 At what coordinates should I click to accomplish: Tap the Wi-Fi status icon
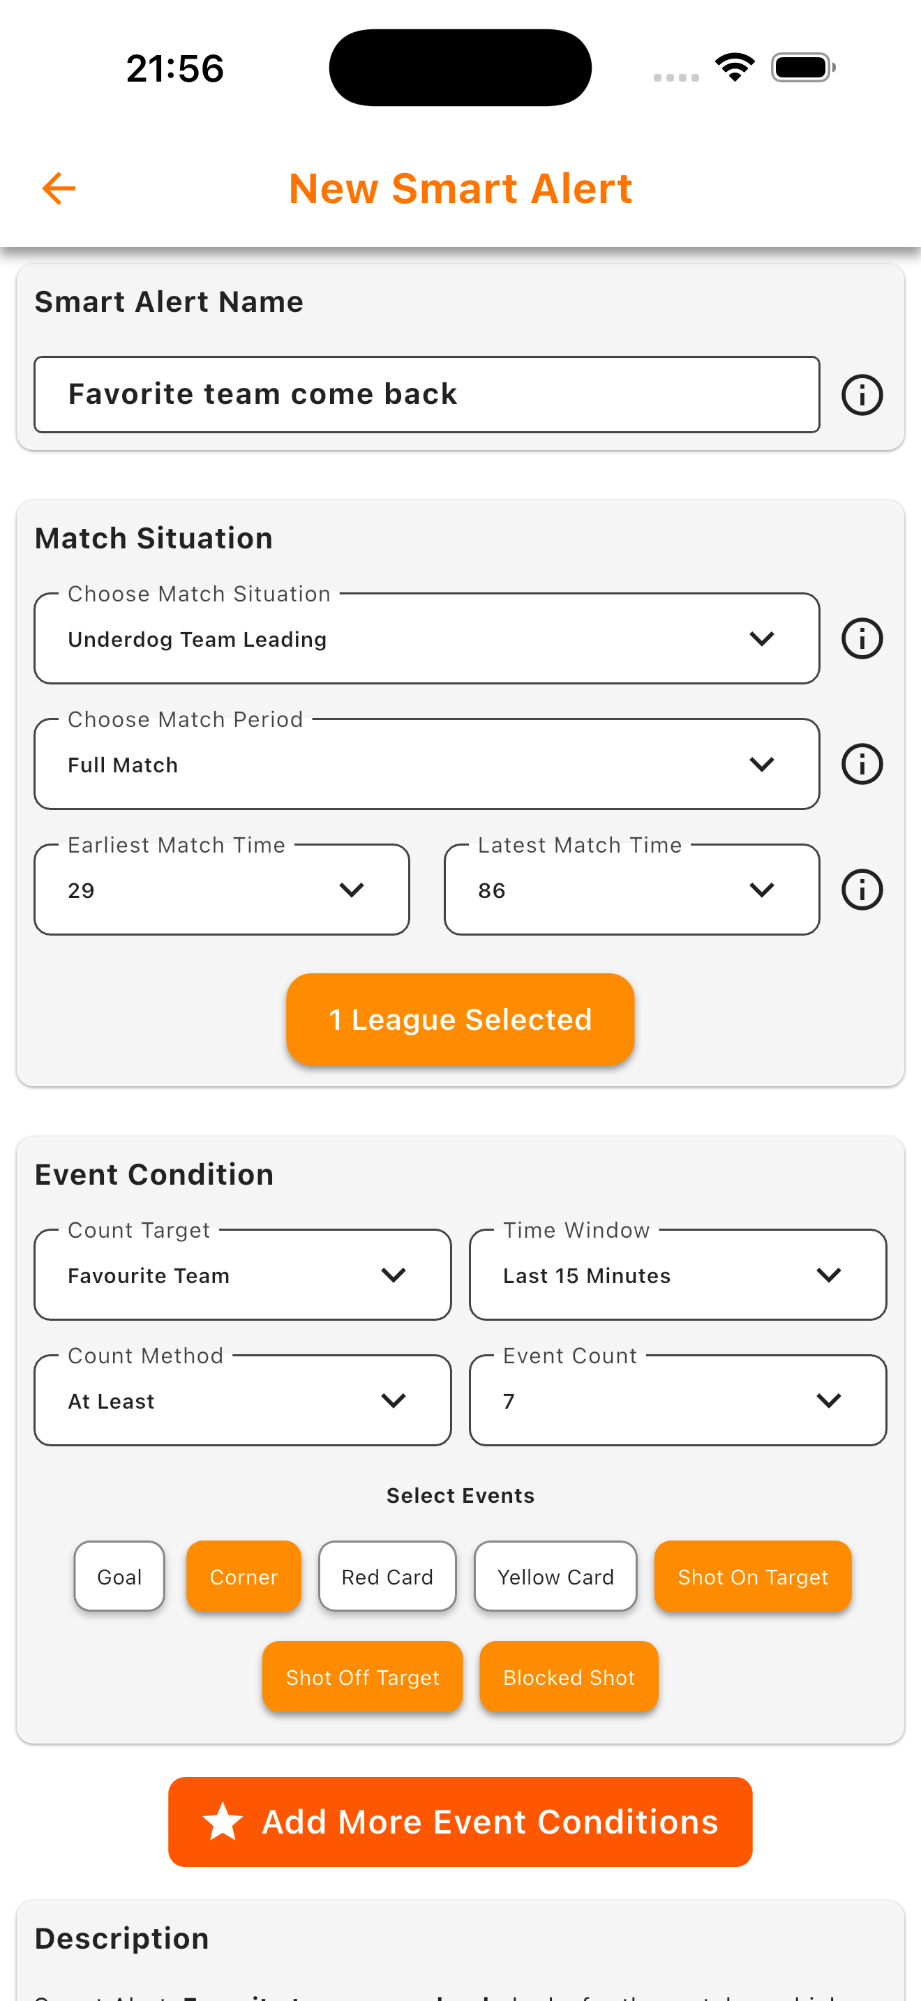735,67
